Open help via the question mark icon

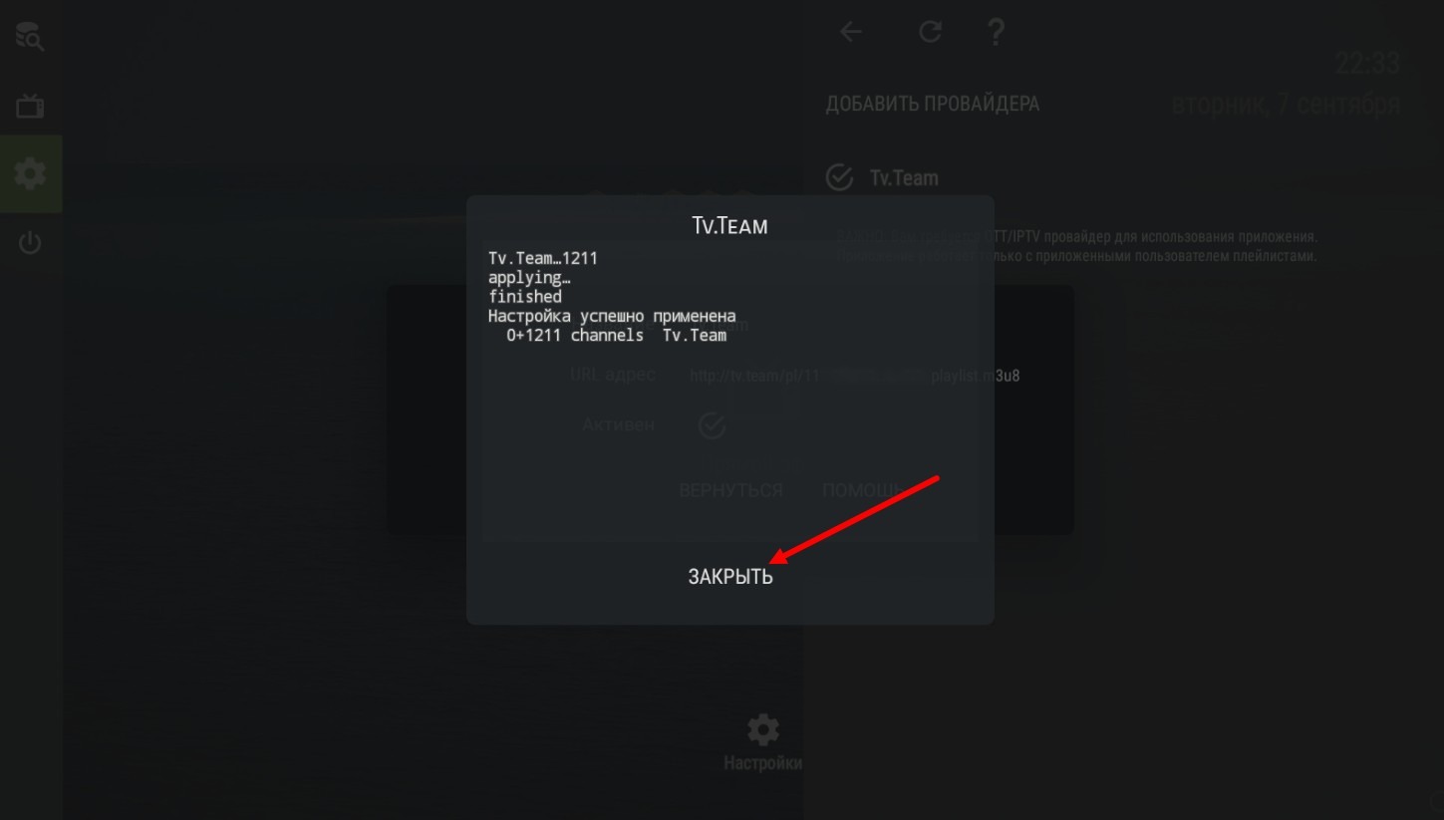pyautogui.click(x=996, y=32)
